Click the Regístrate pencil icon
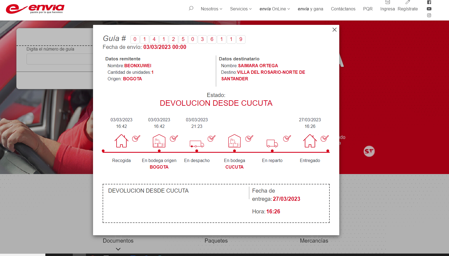 point(408,2)
